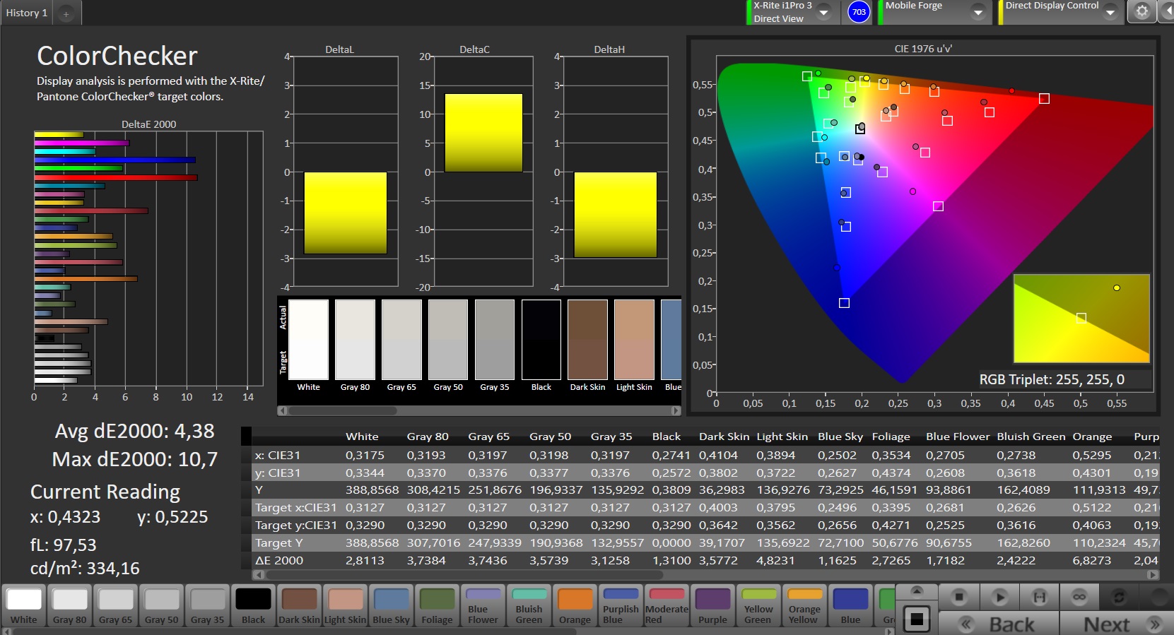Click the infinity continuous-read icon

1079,598
